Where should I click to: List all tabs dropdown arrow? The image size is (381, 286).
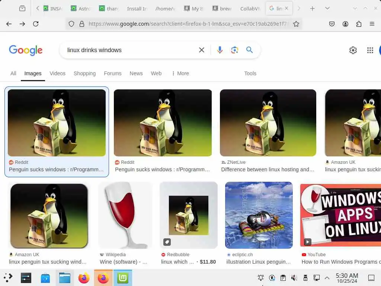pos(327,9)
